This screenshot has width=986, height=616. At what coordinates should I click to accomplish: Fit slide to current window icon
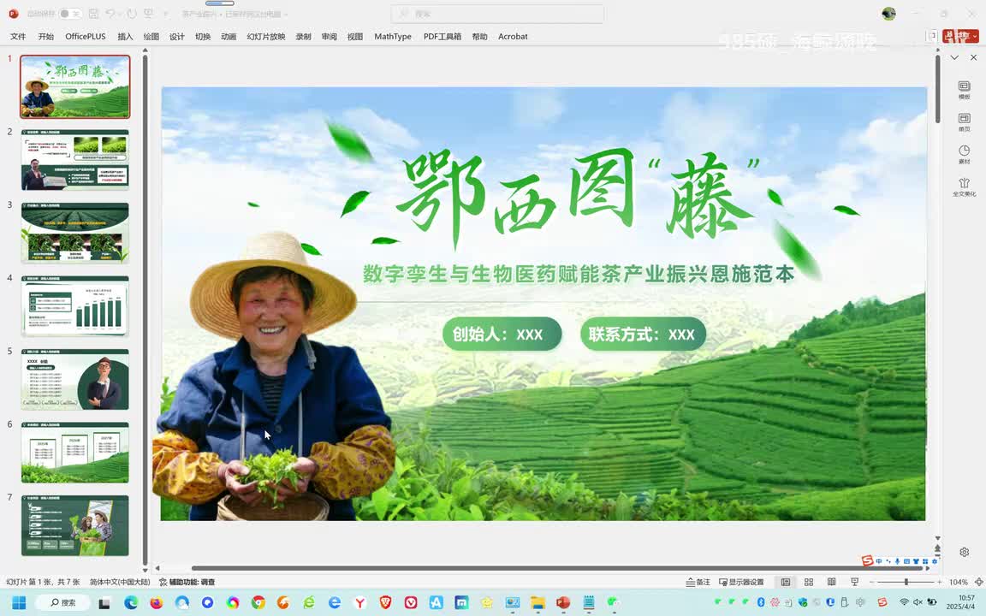pyautogui.click(x=978, y=582)
